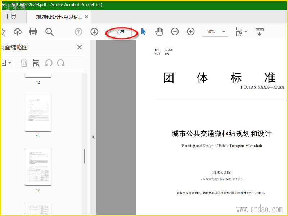The width and height of the screenshot is (288, 216).
Task: Zoom out with the minus button
Action: [175, 32]
